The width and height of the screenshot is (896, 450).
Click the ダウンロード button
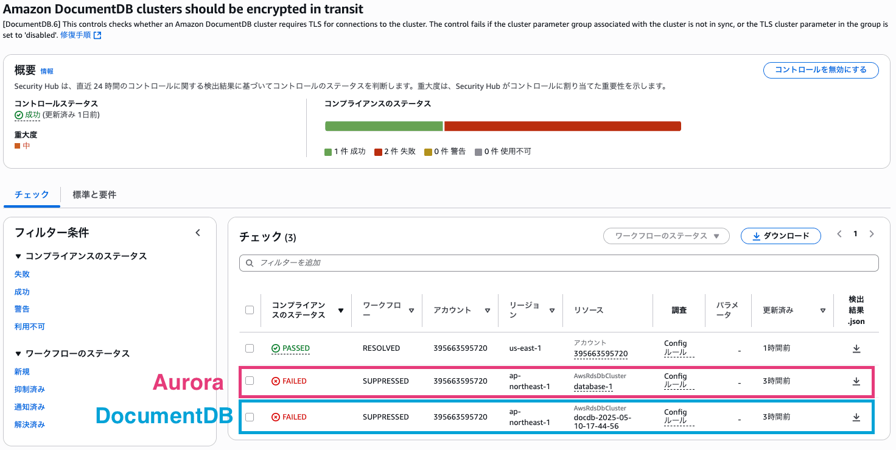click(x=781, y=236)
